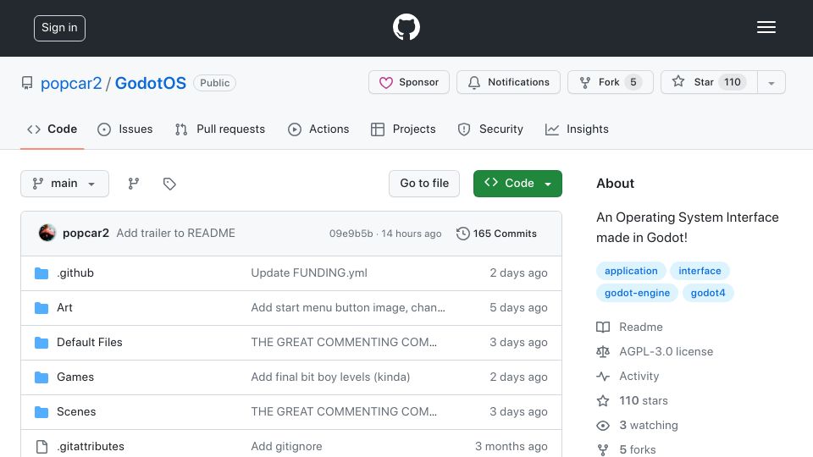The width and height of the screenshot is (813, 457).
Task: Open the main branch selector dropdown
Action: [x=65, y=184]
